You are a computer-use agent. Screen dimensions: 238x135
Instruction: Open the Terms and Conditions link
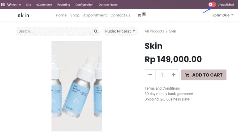(x=162, y=88)
